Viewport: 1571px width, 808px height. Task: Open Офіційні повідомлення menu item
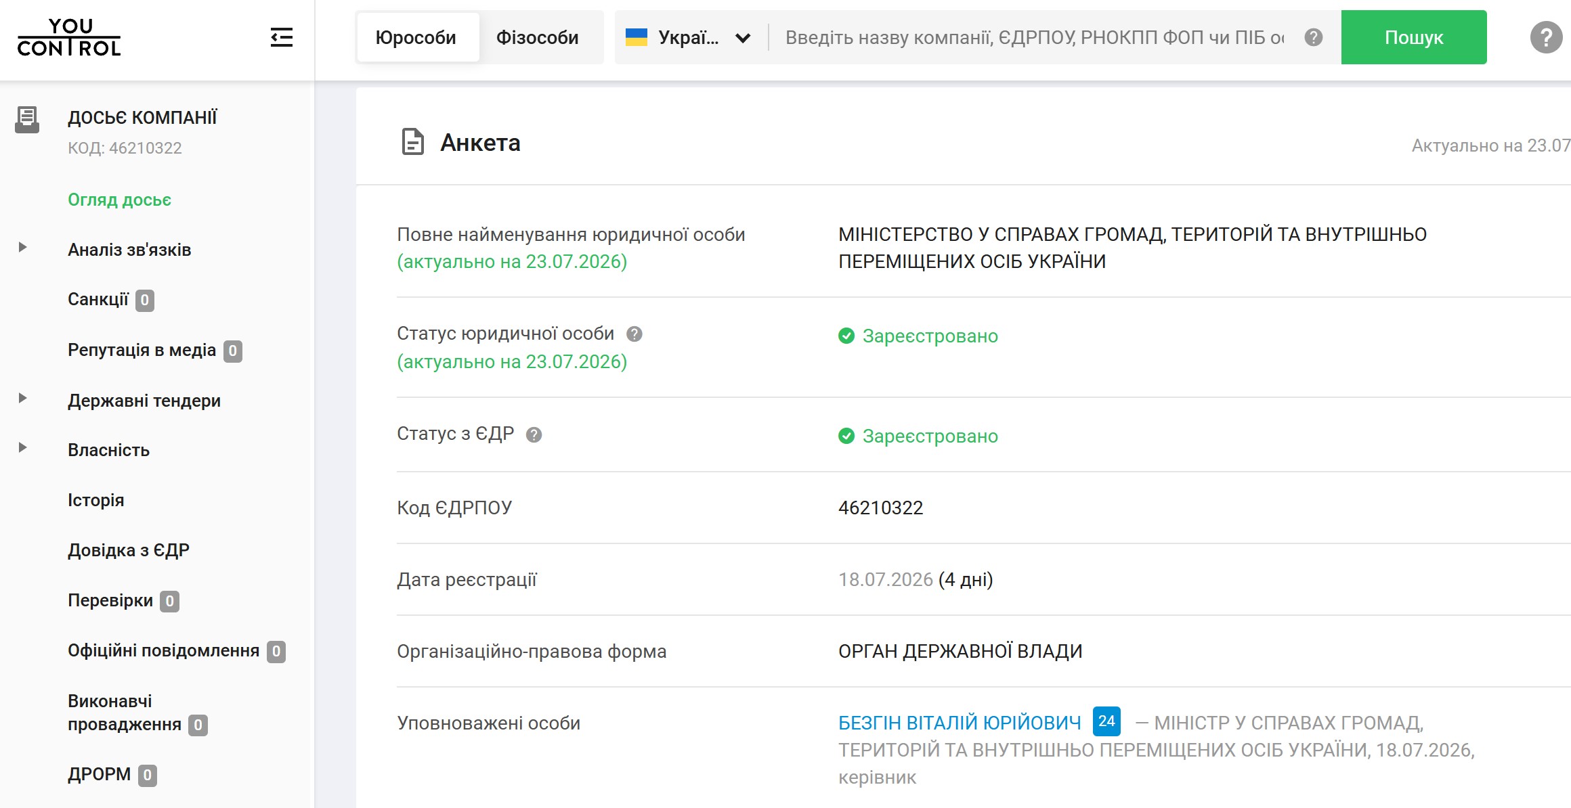163,650
